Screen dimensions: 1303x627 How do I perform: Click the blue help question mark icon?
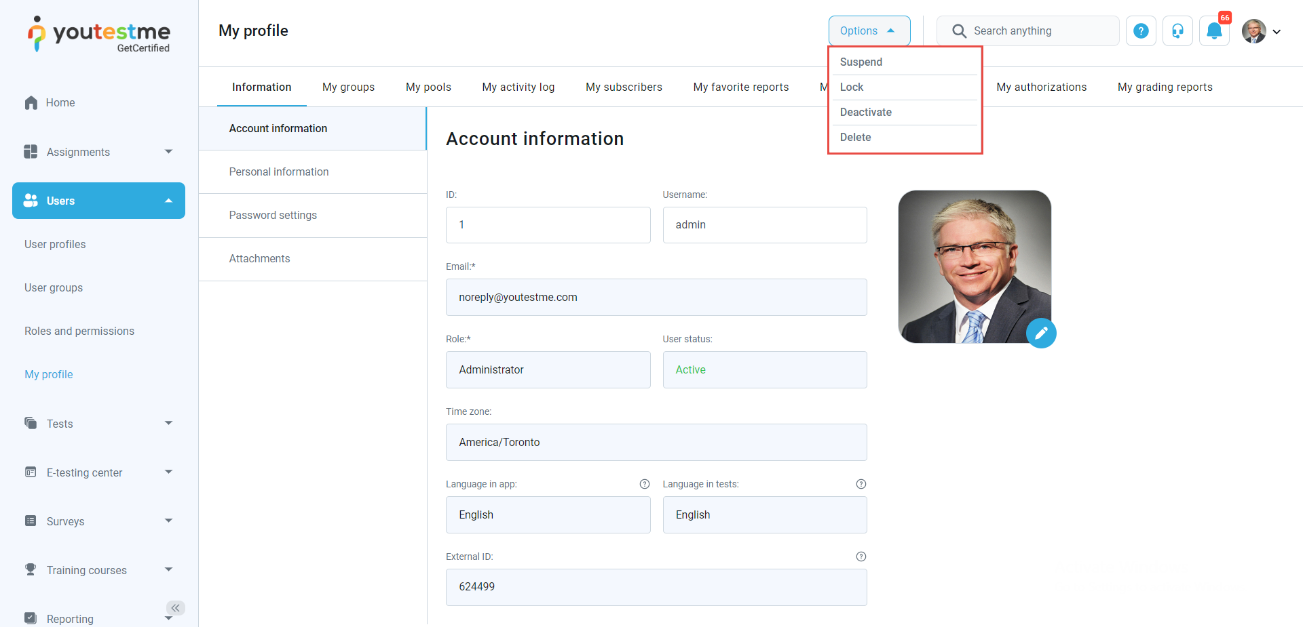1141,31
